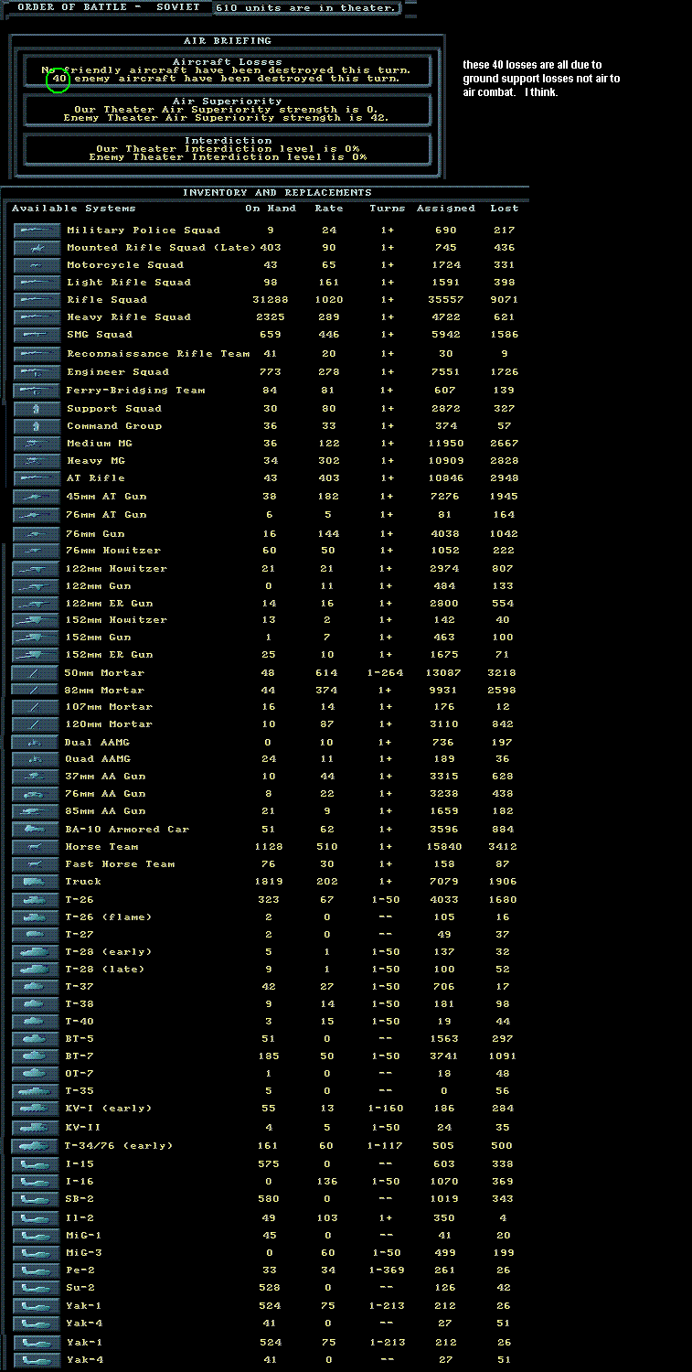692x1372 pixels.
Task: Select the T-28 (early) tank icon
Action: [x=37, y=952]
